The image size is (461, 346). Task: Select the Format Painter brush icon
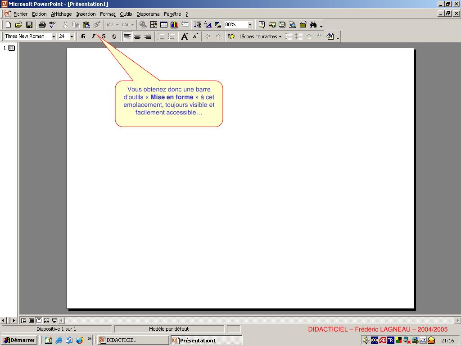[x=97, y=25]
